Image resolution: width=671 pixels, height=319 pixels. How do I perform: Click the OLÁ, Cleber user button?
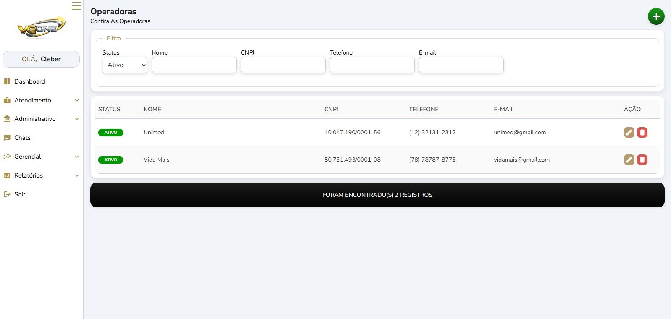(41, 59)
